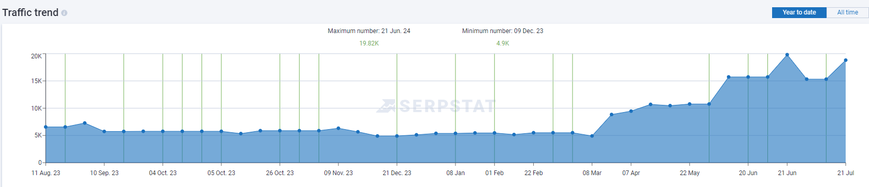This screenshot has height=187, width=869.
Task: Click the data point above 07 Apr
Action: click(631, 111)
